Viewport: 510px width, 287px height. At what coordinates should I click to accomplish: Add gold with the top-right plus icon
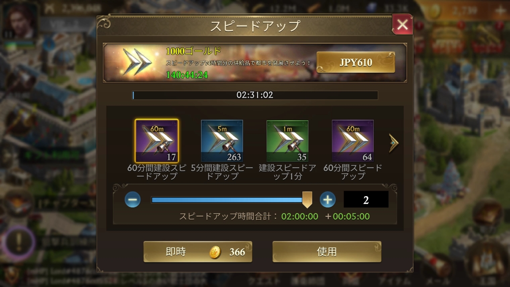[499, 11]
